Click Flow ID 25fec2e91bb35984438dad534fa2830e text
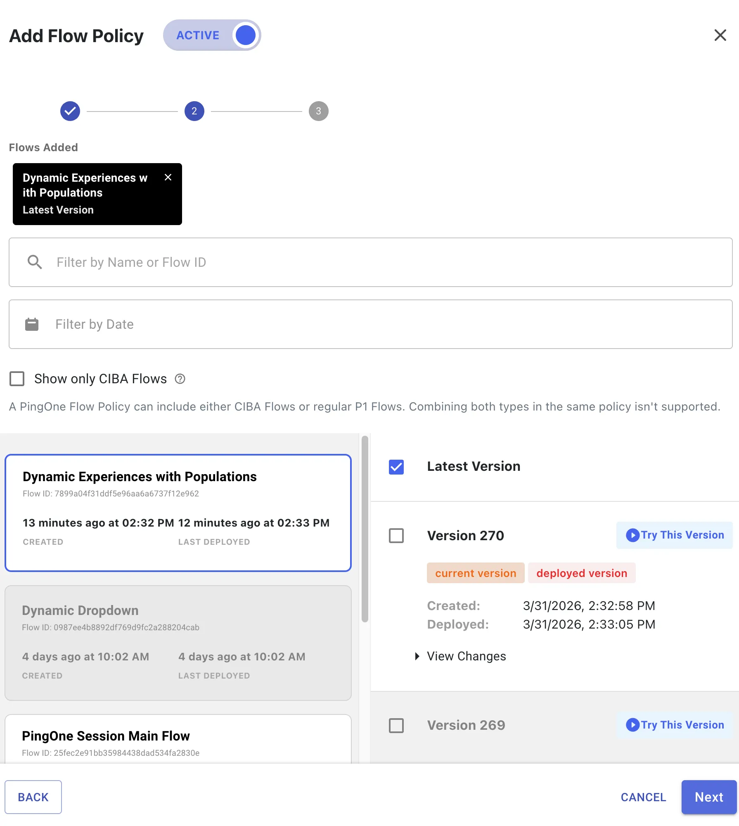This screenshot has width=739, height=826. (x=111, y=753)
